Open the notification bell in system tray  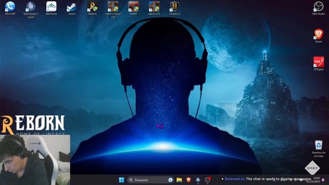pos(323,180)
